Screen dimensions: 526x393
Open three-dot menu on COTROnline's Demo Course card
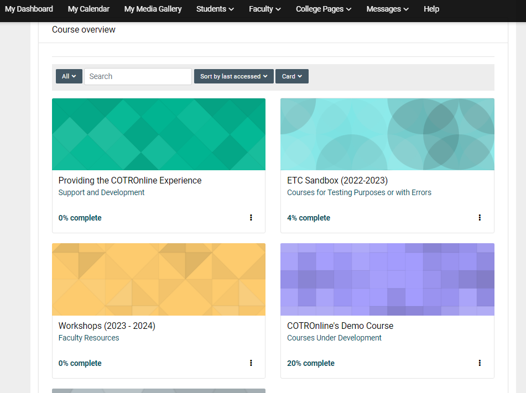click(480, 363)
